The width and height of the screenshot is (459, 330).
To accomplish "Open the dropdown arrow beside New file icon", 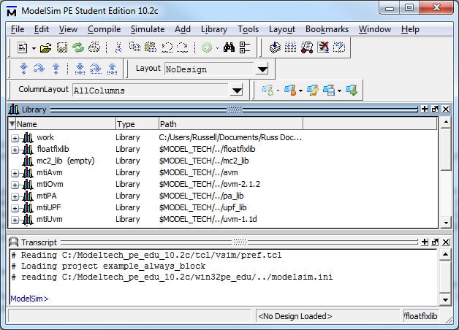I will click(34, 48).
